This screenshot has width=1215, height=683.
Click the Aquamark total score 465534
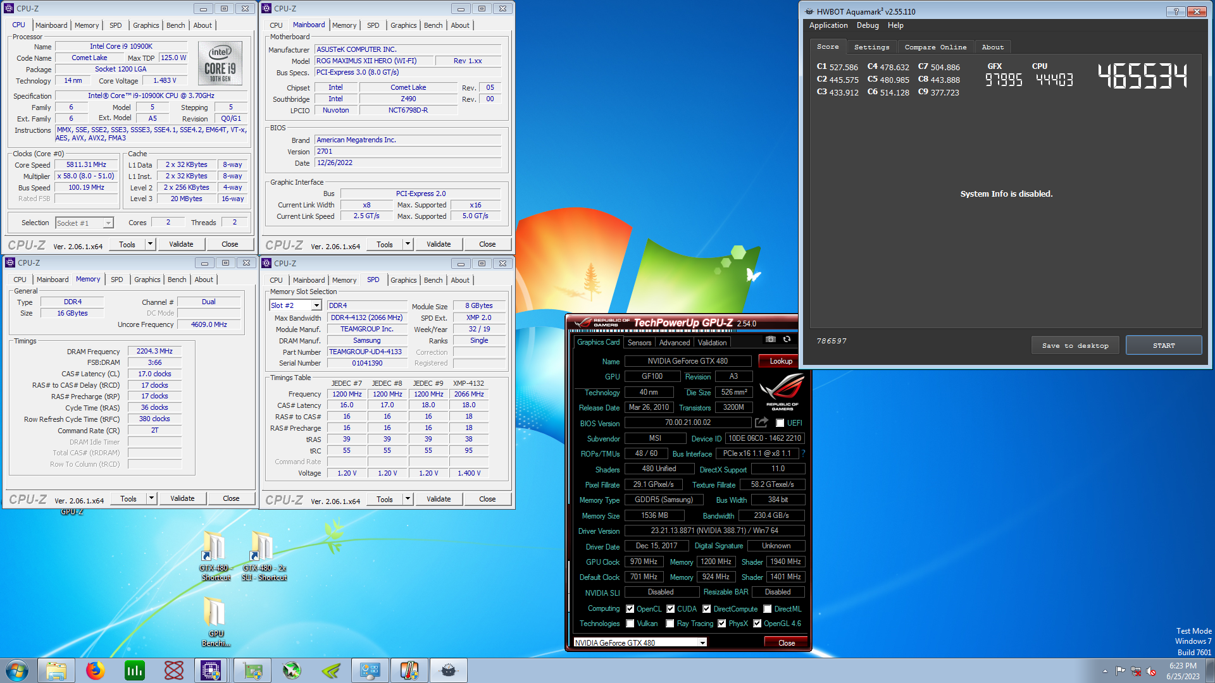click(1142, 76)
